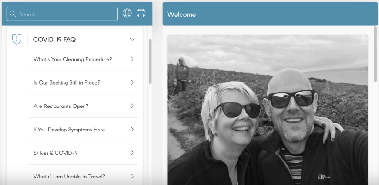Screen dimensions: 379x185
Task: Click arrow beside Are Restaurants Open?
Action: tap(132, 106)
